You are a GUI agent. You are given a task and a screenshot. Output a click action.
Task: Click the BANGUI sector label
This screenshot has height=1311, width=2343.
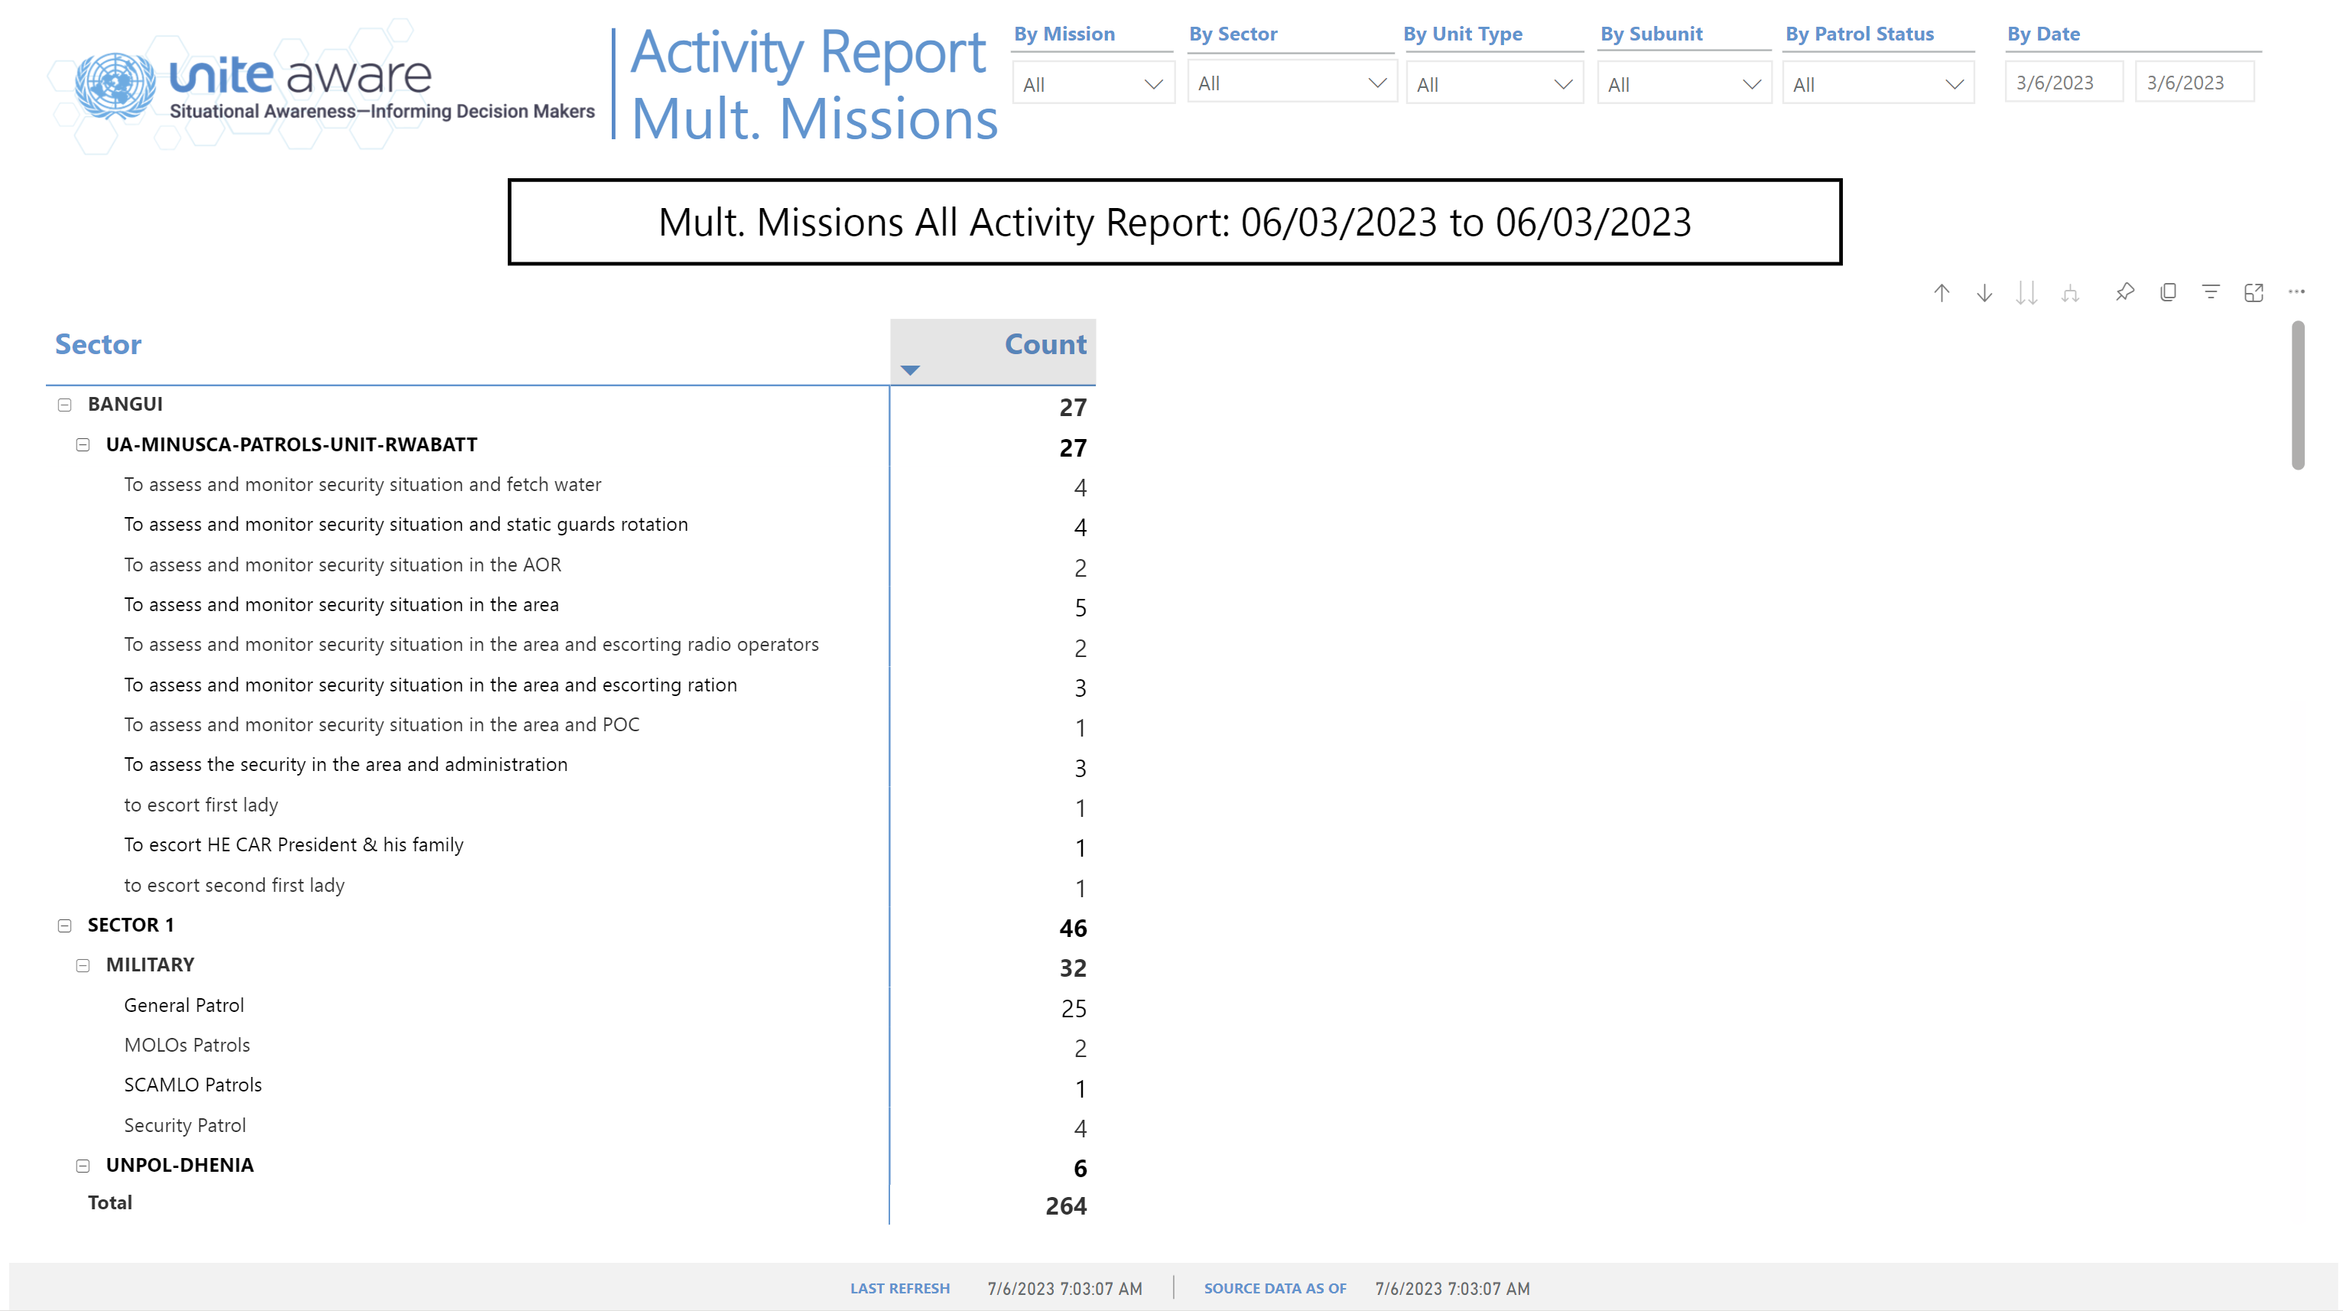125,404
